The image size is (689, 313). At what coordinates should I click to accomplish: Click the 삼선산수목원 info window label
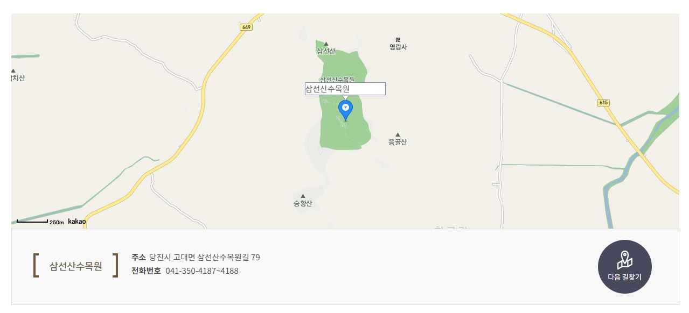click(345, 89)
